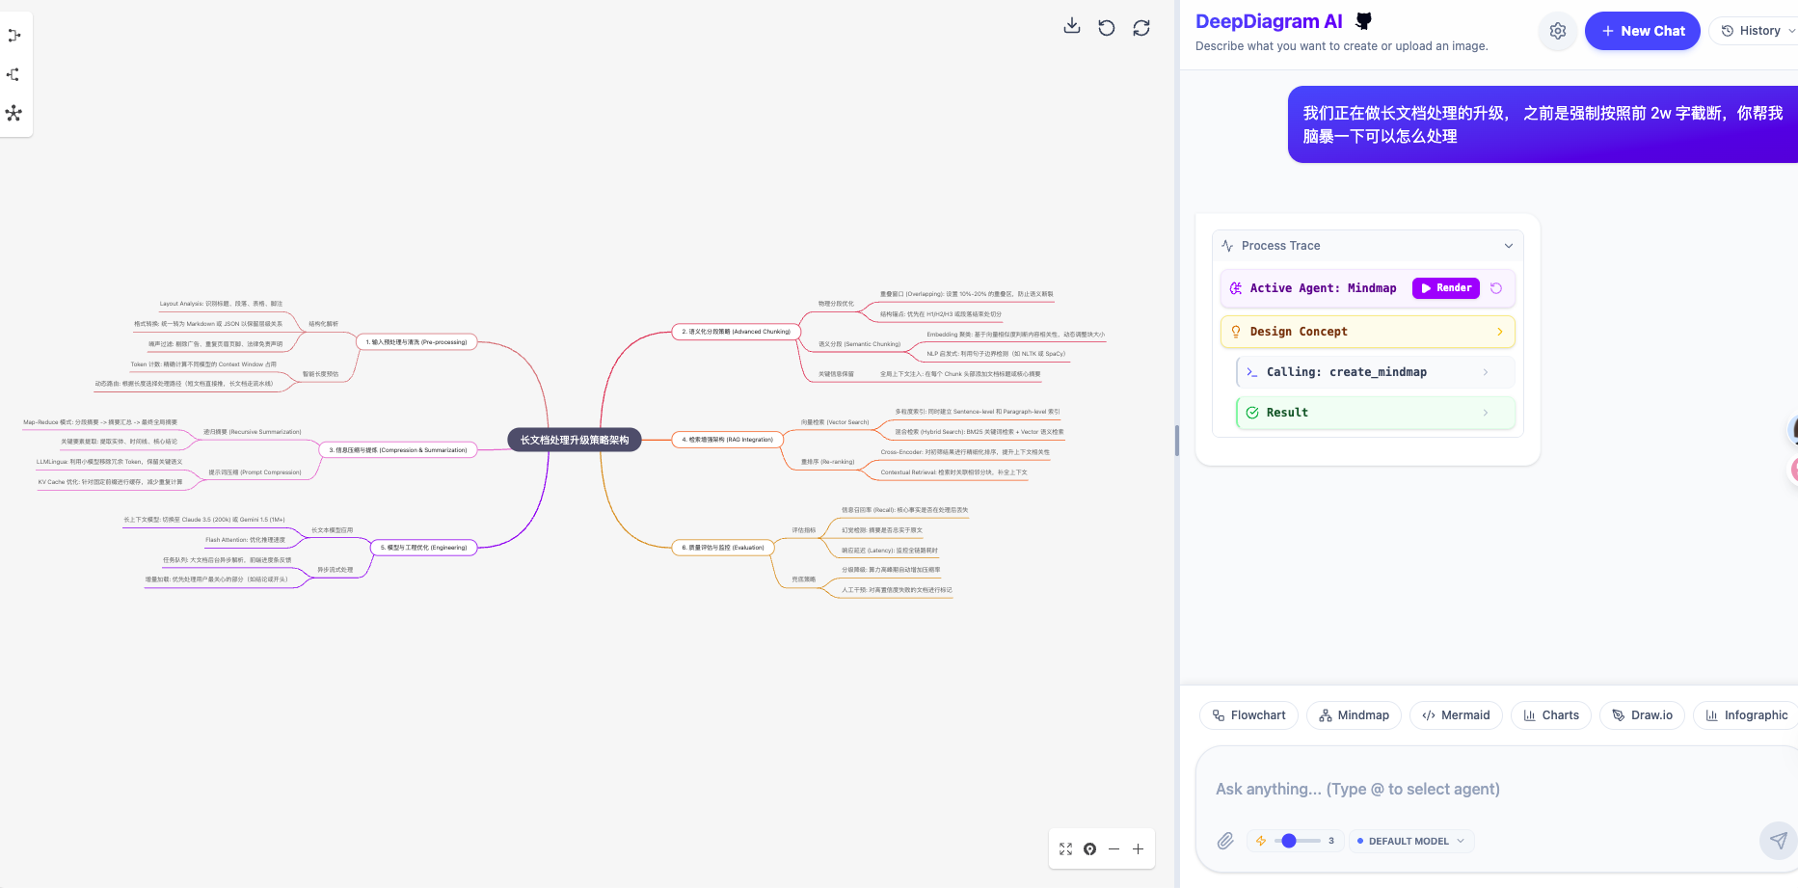Download the mindmap image
The image size is (1798, 888).
(x=1071, y=26)
